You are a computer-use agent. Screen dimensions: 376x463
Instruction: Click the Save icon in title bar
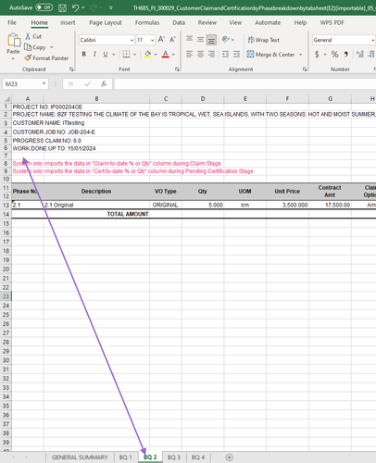[x=62, y=7]
